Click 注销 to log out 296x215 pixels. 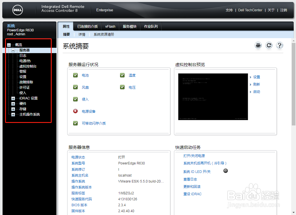[x=284, y=10]
